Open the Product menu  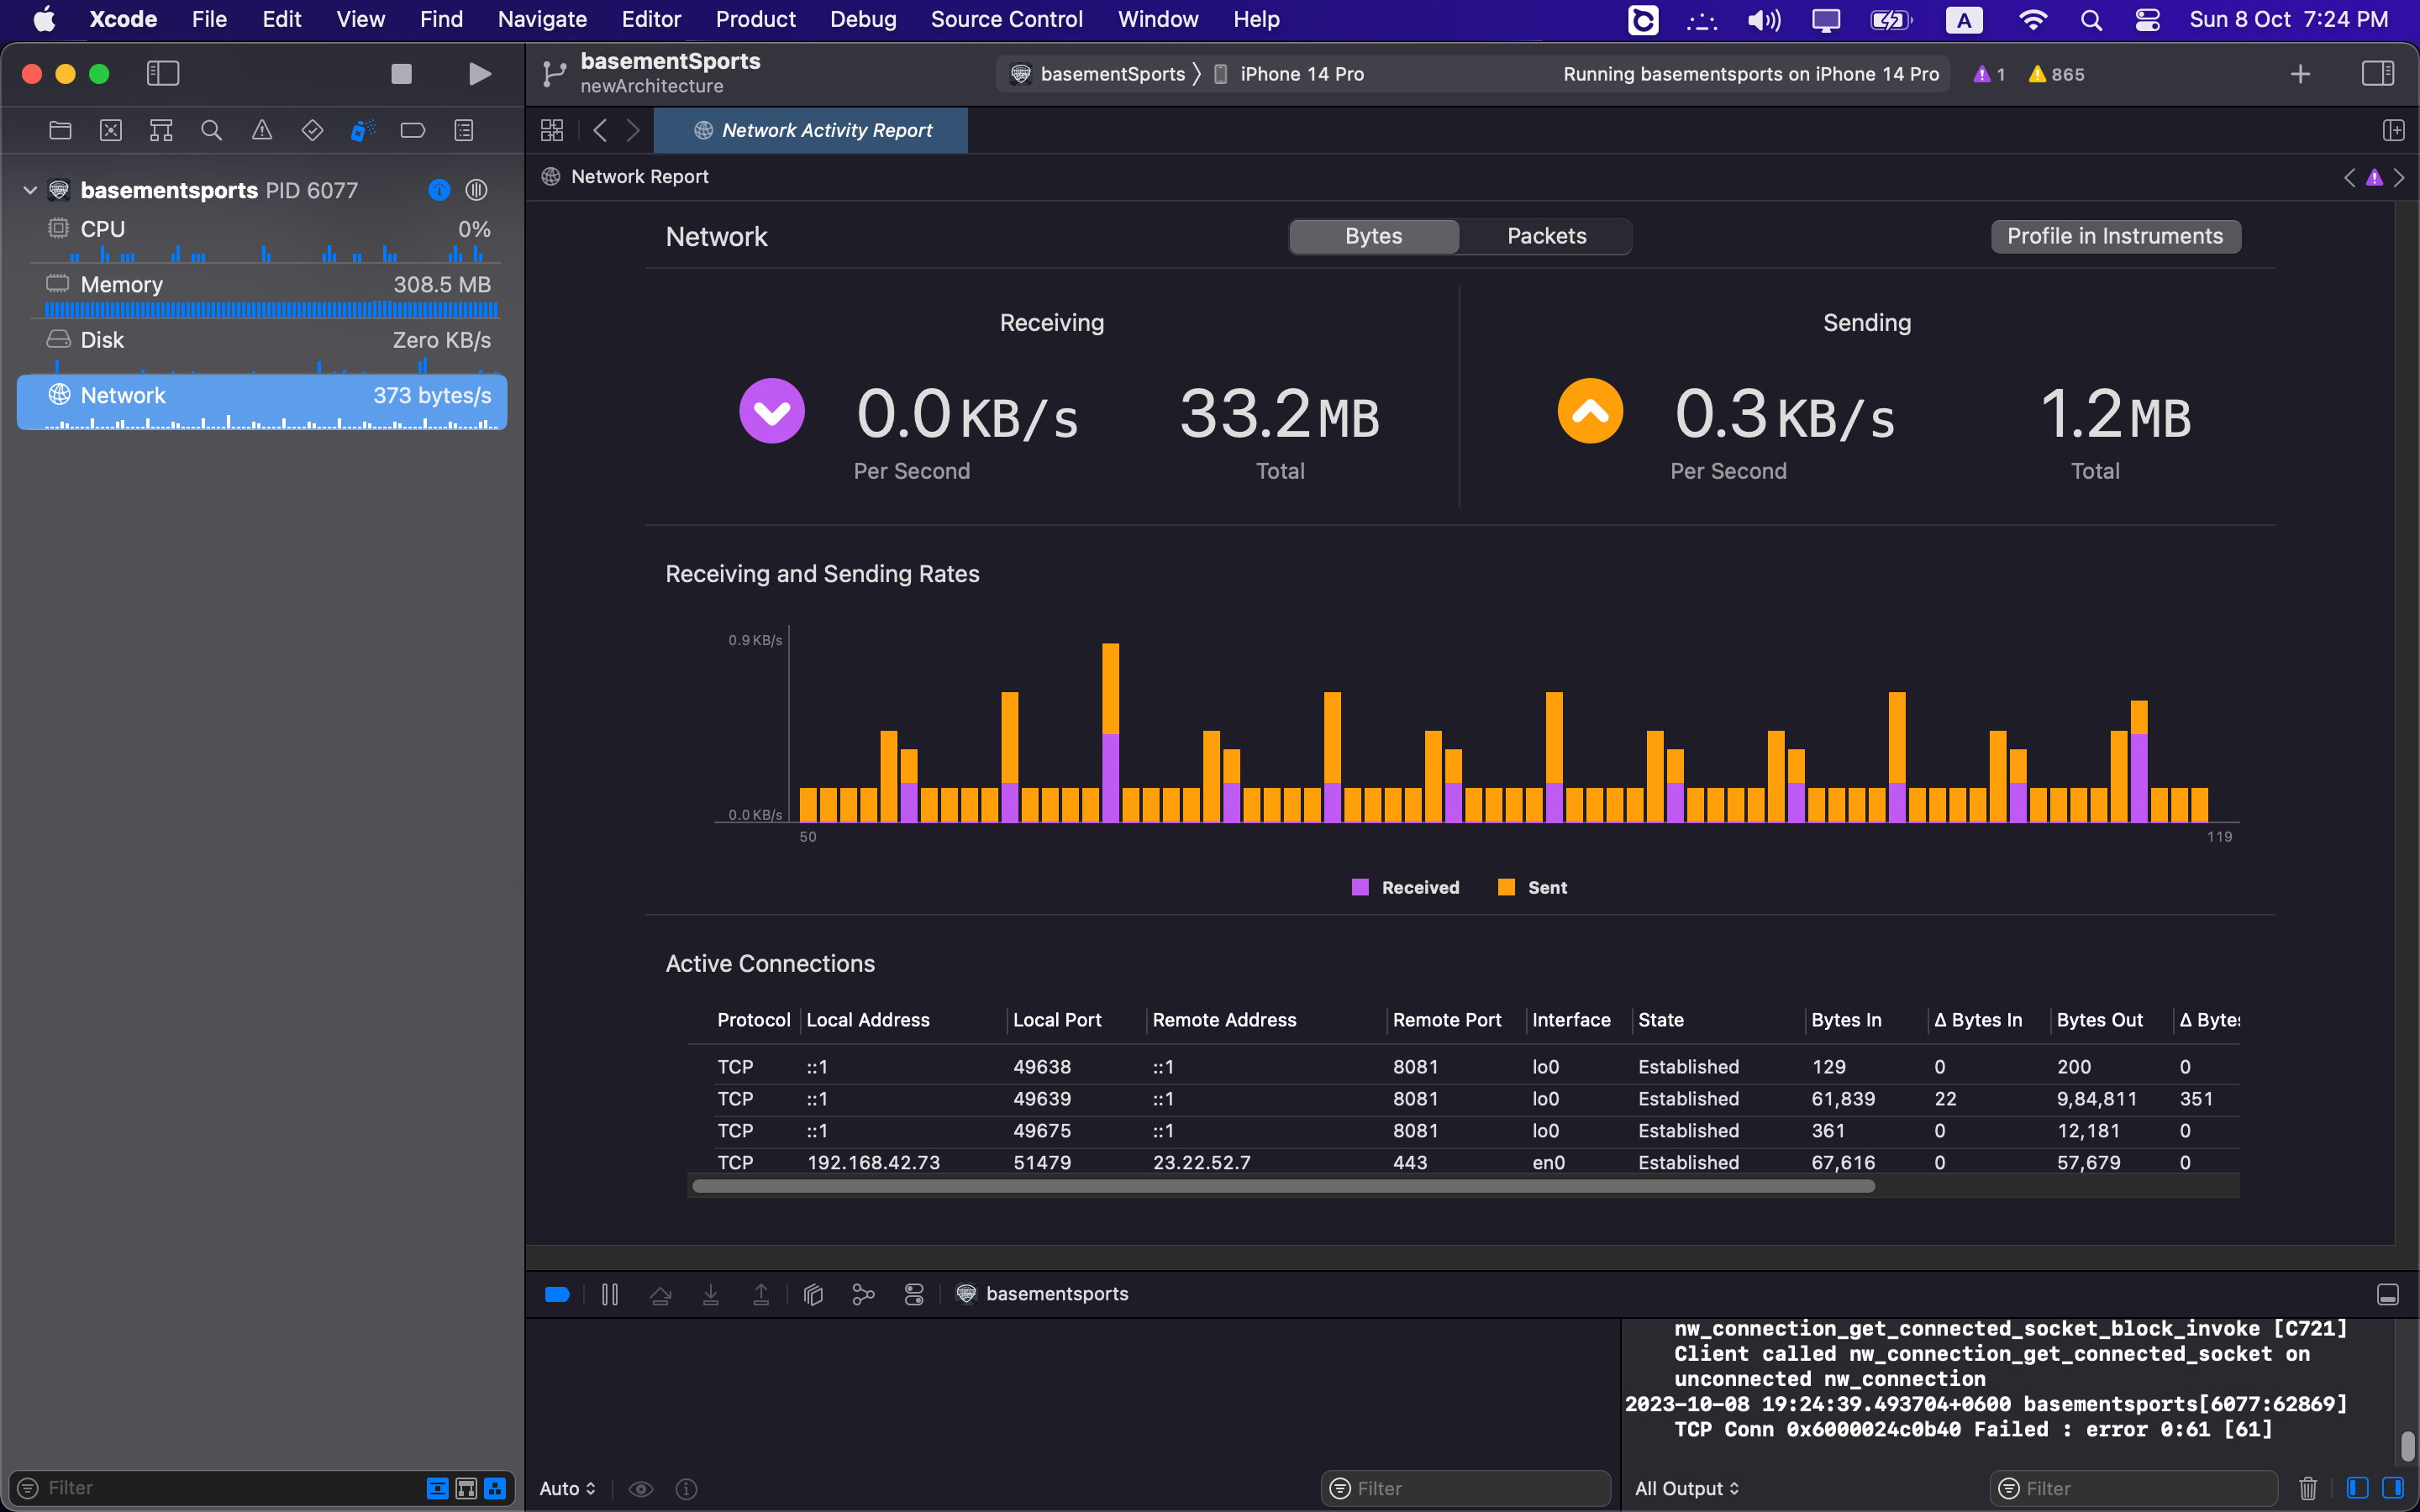click(x=755, y=19)
